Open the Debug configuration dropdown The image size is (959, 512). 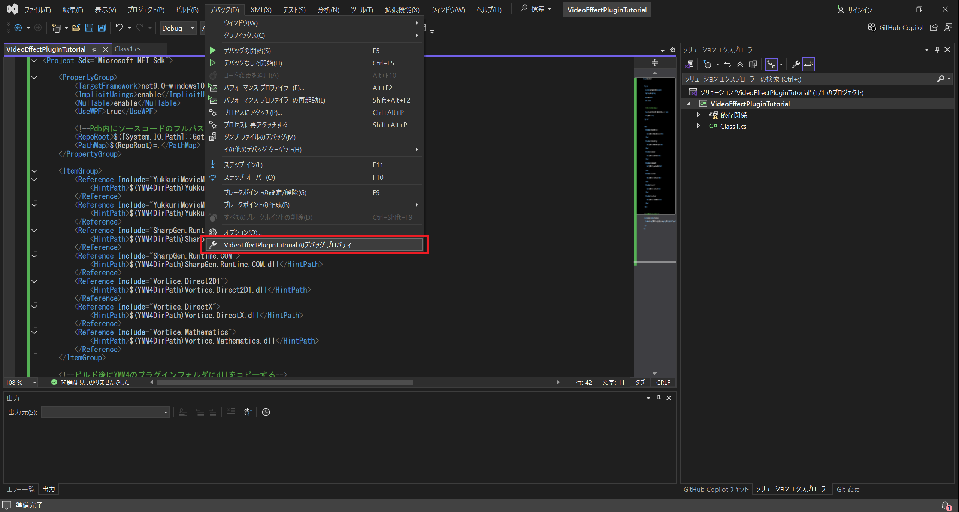[178, 28]
